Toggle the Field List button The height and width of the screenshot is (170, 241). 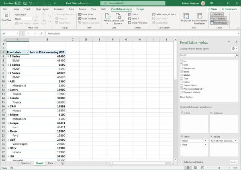tap(217, 14)
